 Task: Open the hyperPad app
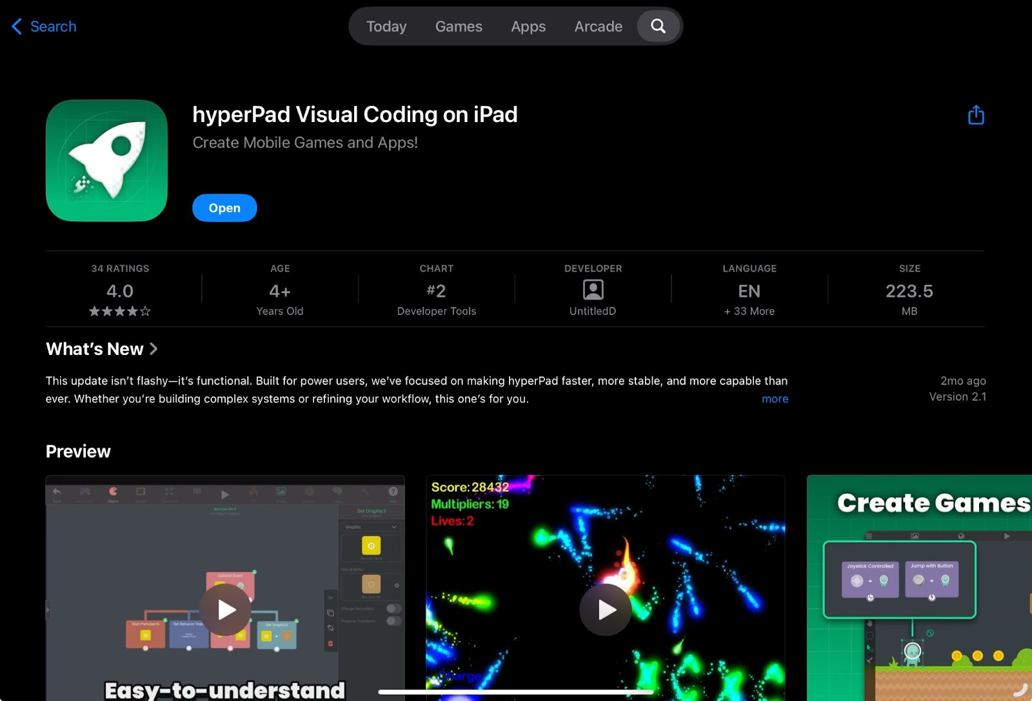point(224,208)
